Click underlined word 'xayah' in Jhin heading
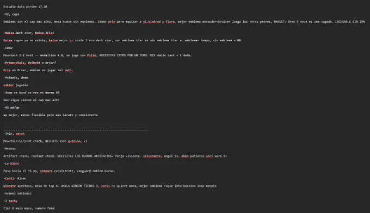Screen dimensions: 370x213 pyautogui.click(x=20, y=134)
